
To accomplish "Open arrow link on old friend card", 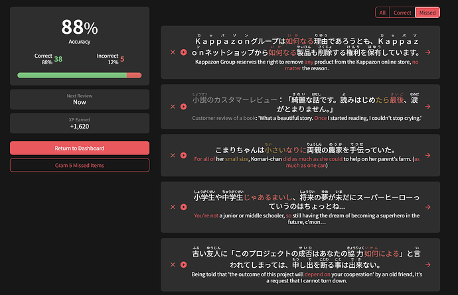I will (429, 265).
